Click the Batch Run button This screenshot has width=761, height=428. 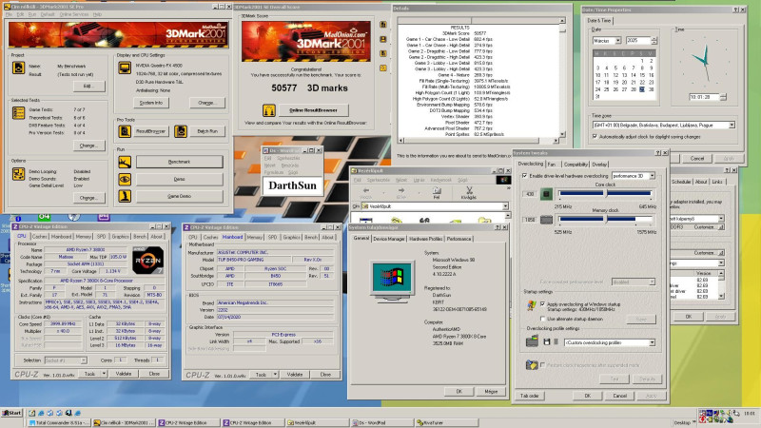207,131
